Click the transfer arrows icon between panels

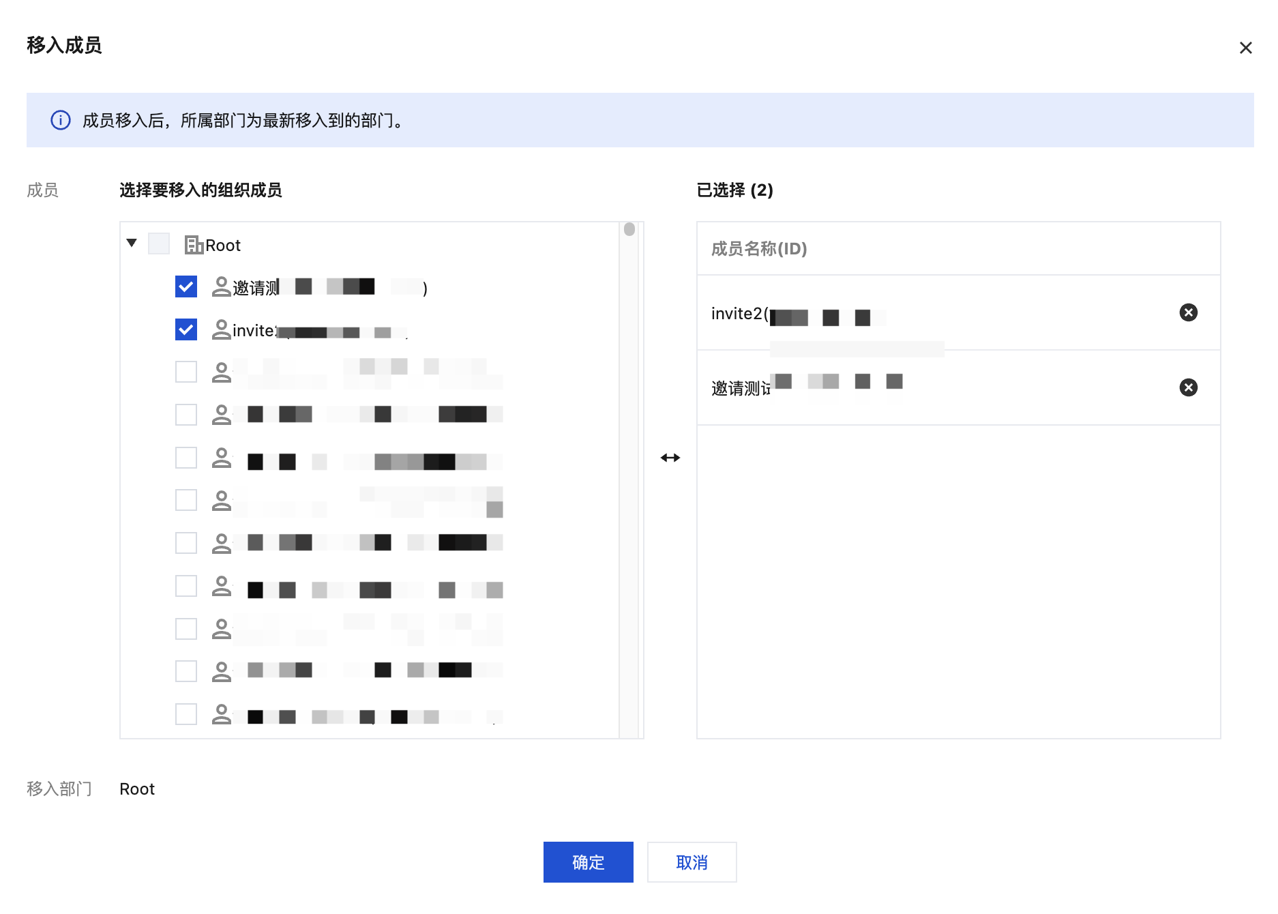click(670, 458)
